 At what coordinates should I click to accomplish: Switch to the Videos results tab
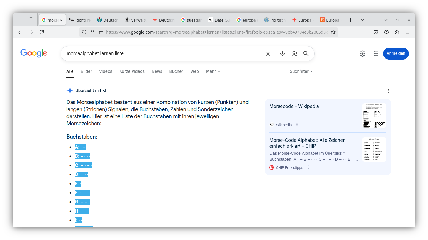[105, 71]
